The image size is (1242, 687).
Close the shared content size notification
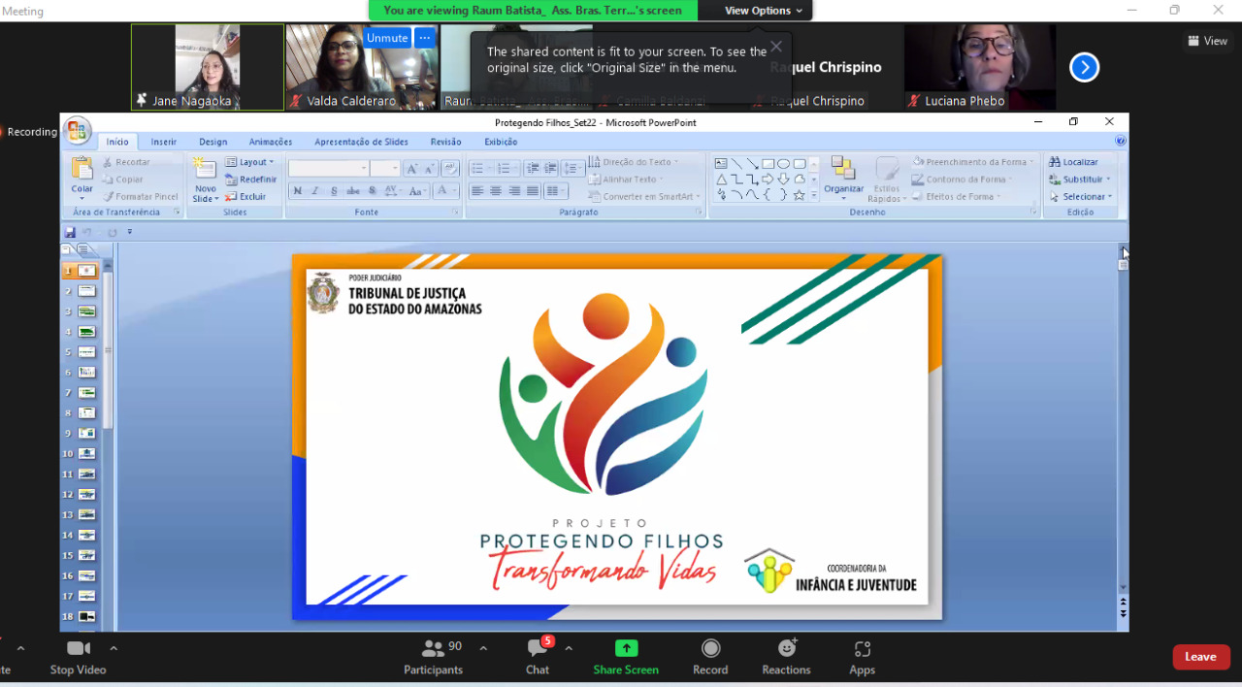[x=776, y=47]
